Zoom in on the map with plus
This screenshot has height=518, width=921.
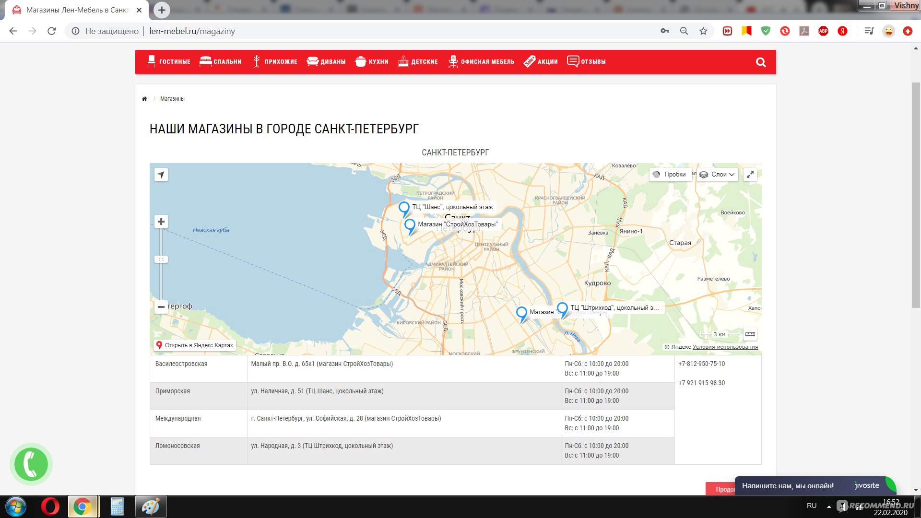click(x=161, y=222)
